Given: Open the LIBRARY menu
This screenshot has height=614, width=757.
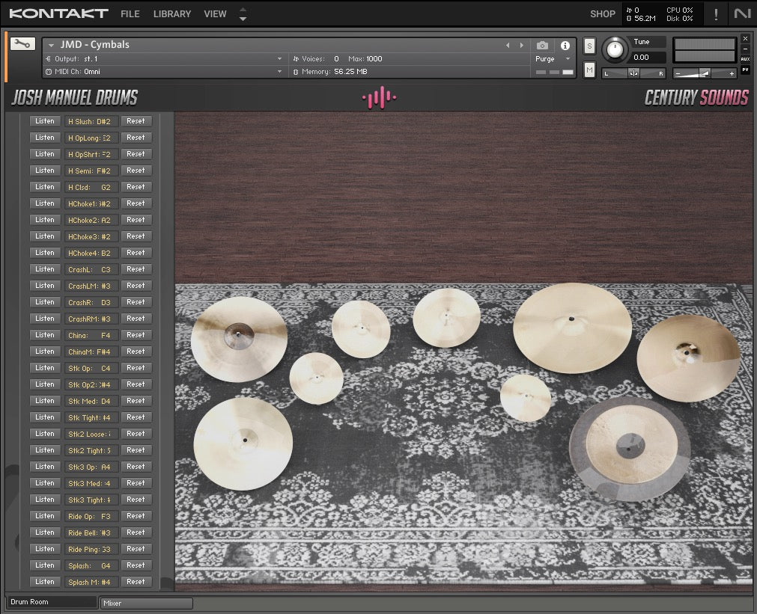Looking at the screenshot, I should point(171,13).
